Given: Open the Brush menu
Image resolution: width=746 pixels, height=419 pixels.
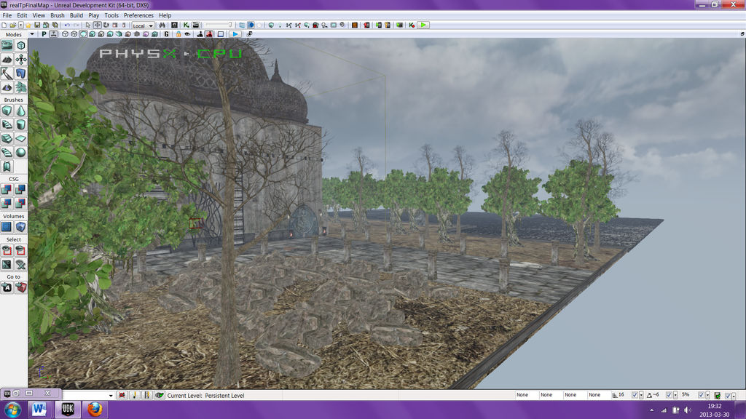Looking at the screenshot, I should [x=57, y=15].
